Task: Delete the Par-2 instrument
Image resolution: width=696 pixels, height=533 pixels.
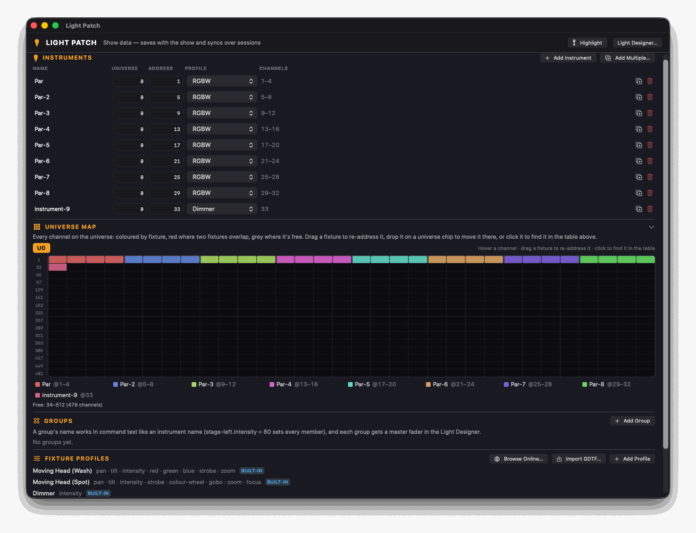Action: pyautogui.click(x=650, y=97)
